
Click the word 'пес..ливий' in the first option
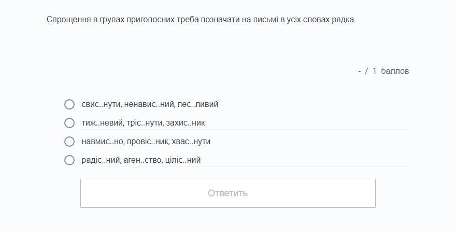click(x=198, y=104)
